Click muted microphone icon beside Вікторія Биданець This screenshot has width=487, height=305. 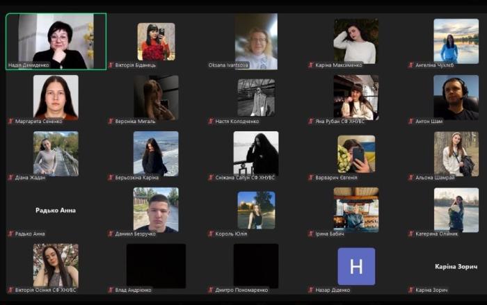click(x=111, y=65)
